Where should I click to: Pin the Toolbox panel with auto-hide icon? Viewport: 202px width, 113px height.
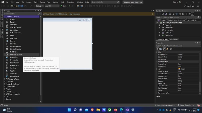coord(38,11)
